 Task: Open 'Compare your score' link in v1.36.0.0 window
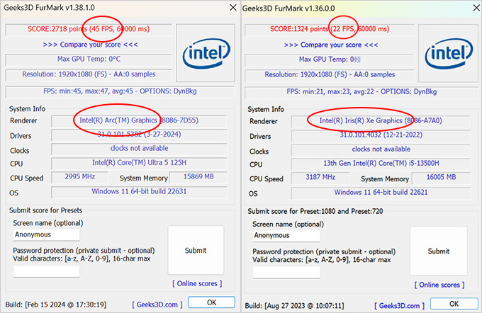[331, 45]
